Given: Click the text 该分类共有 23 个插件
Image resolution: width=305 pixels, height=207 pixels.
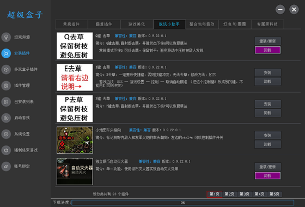Looking at the screenshot, I should 111,194.
